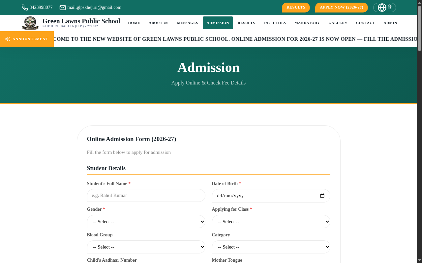Click the scrolling announcement ticker text
Viewport: 422px width, 263px height.
point(235,39)
